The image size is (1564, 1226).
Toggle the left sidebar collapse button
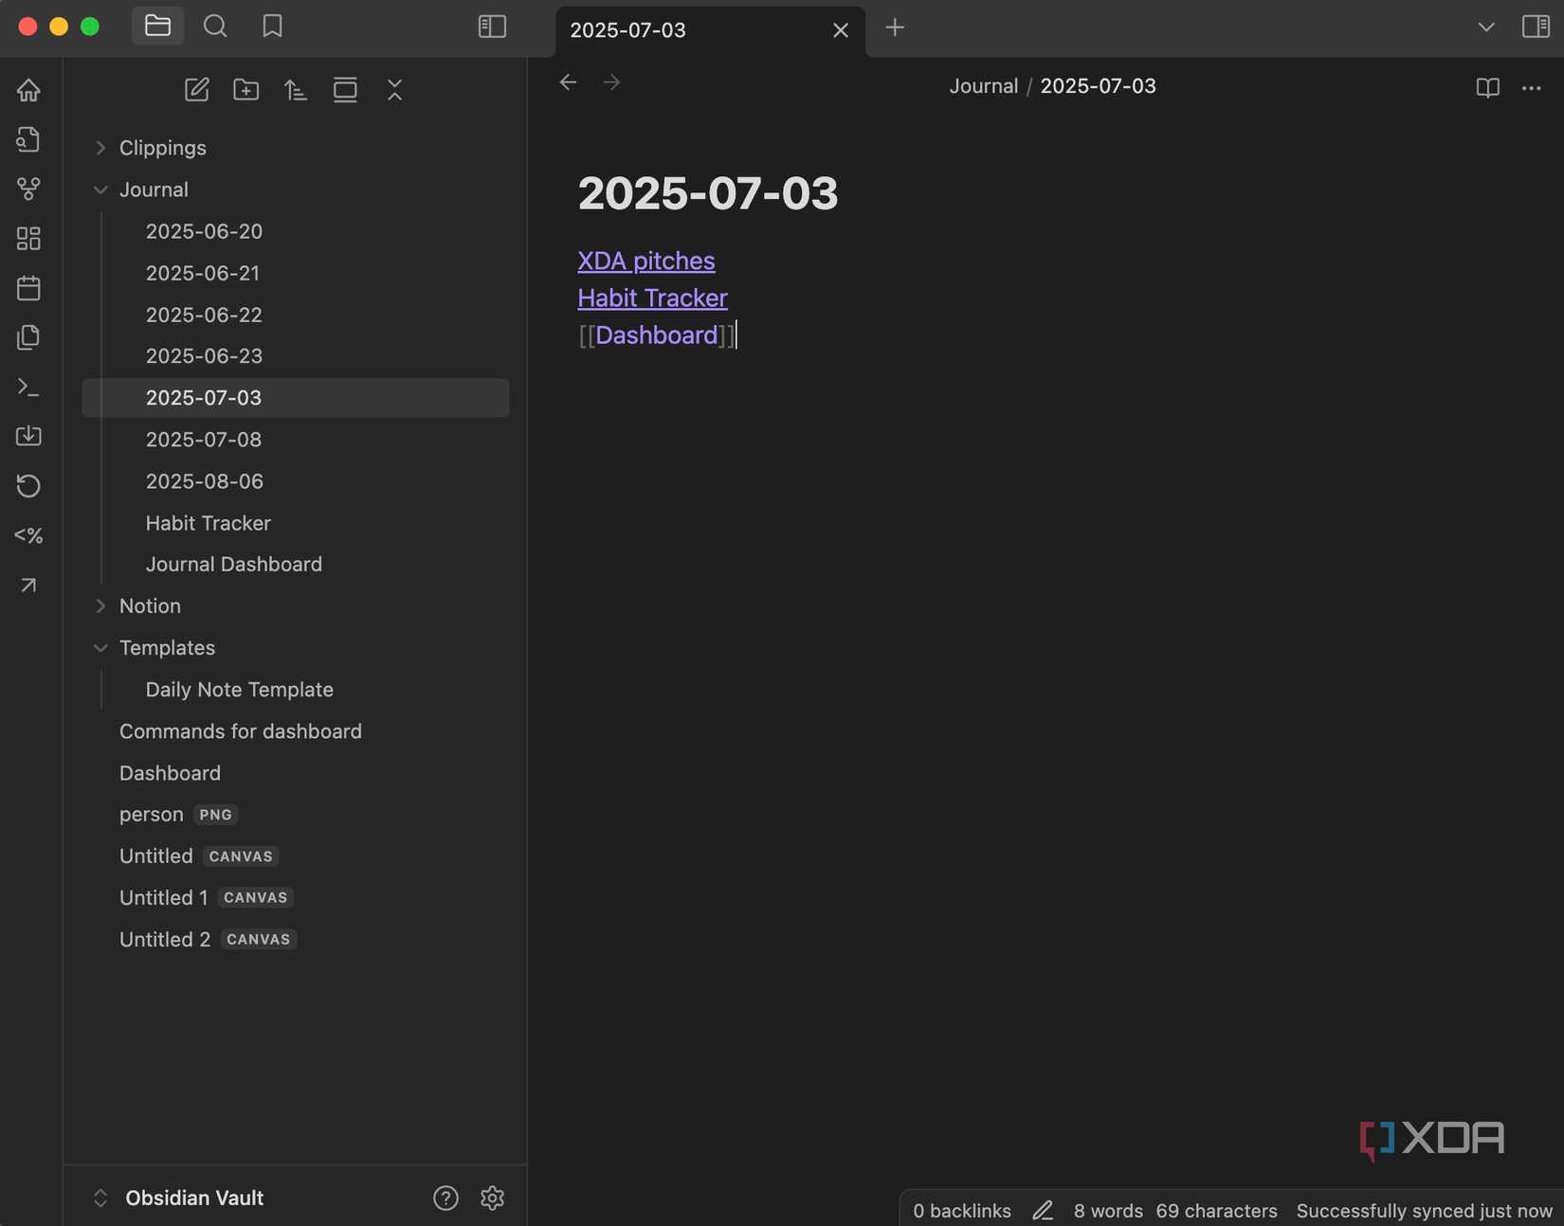coord(492,27)
